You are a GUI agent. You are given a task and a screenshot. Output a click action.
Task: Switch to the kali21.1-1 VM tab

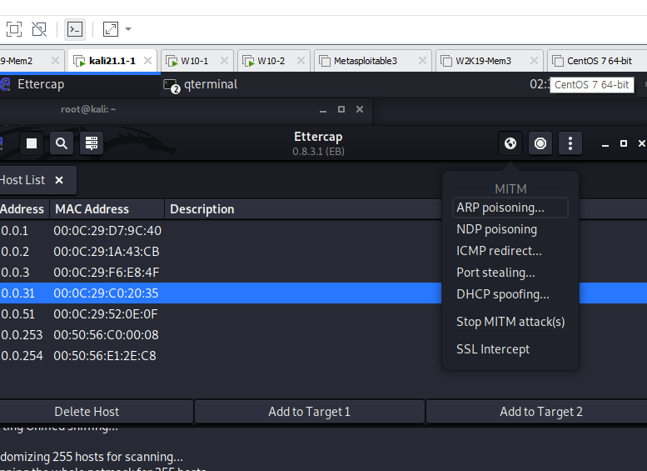112,61
